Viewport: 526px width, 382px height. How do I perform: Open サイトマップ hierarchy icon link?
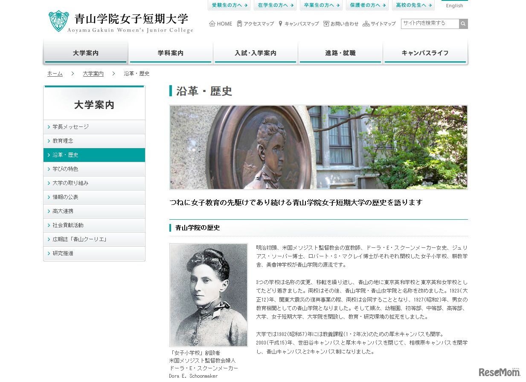click(x=366, y=24)
